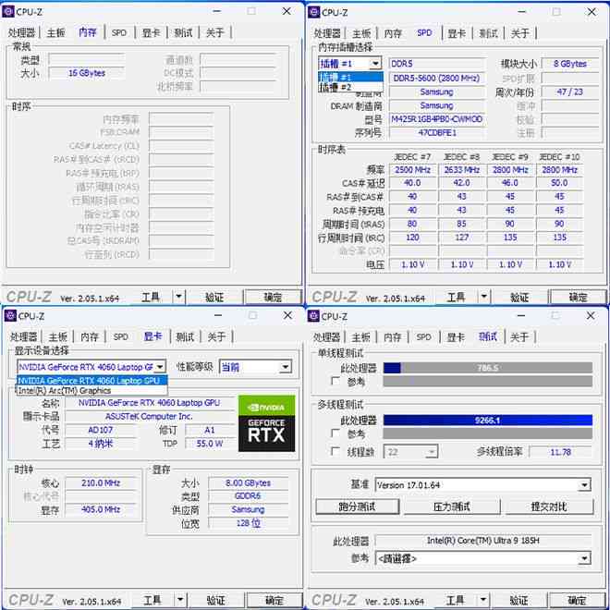Image resolution: width=610 pixels, height=610 pixels.
Task: Click model field M425R1GB4PB0-CWM0D
Action: tap(437, 119)
